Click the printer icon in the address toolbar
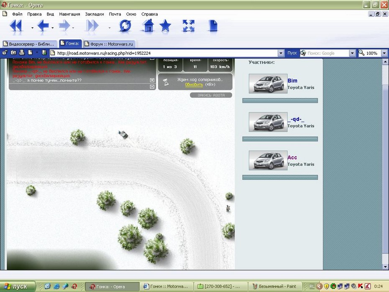Image resolution: width=389 pixels, height=292 pixels. click(x=22, y=52)
